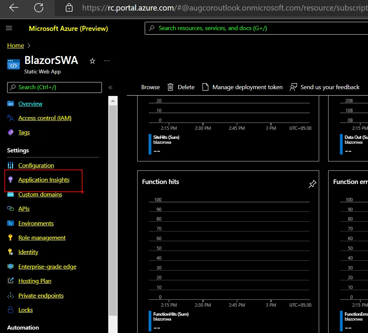Collapse the sidebar with the double chevron
Screen dimensions: 368x333
coord(111,87)
